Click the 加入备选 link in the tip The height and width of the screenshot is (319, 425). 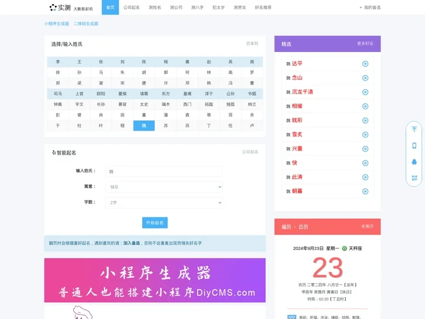coord(132,243)
